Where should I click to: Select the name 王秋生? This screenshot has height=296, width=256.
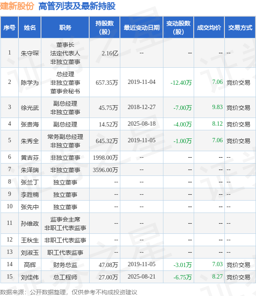(x=30, y=240)
